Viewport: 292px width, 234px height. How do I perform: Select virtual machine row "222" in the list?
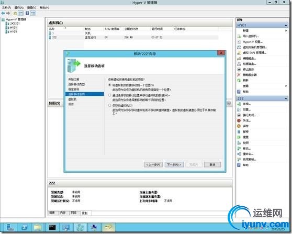133,37
